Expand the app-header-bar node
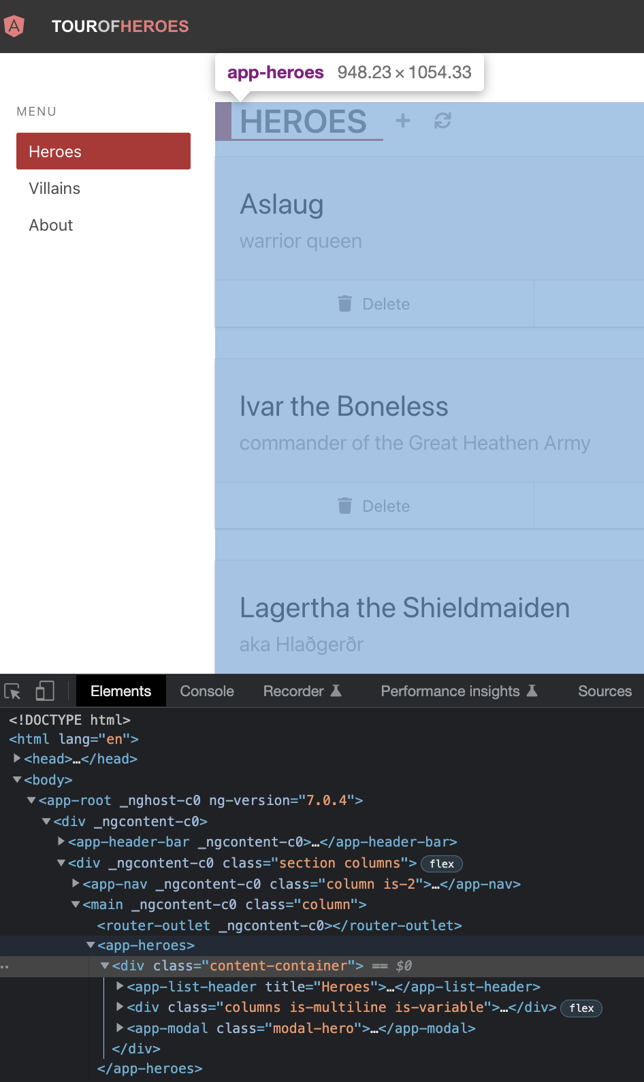Screen dimensions: 644x1082 (61, 842)
